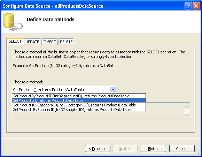Viewport: 202px width, 157px height.
Task: Collapse the Choose a method dropdown arrow
Action: [x=113, y=90]
